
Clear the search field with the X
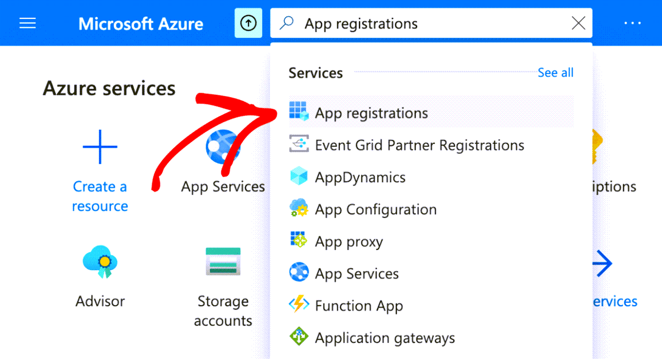[x=578, y=23]
